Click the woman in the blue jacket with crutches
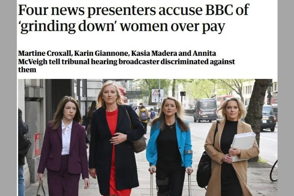The width and height of the screenshot is (294, 196). coord(170,146)
